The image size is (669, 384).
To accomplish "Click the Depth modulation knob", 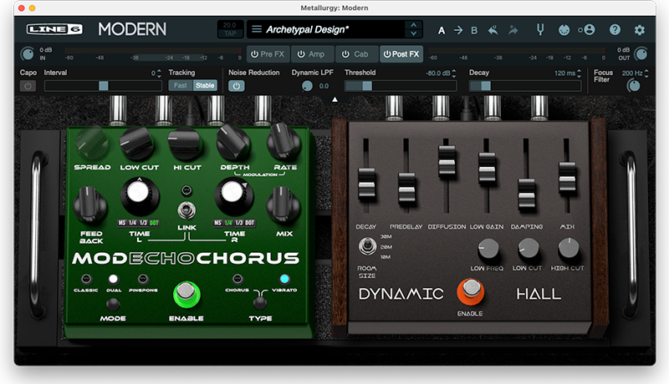I will 233,143.
